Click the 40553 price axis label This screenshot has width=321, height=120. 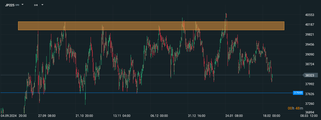point(309,15)
